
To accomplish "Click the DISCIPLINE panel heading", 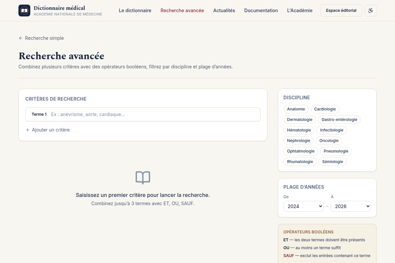I will 297,98.
